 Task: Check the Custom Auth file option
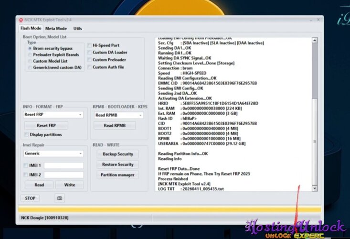[x=89, y=67]
